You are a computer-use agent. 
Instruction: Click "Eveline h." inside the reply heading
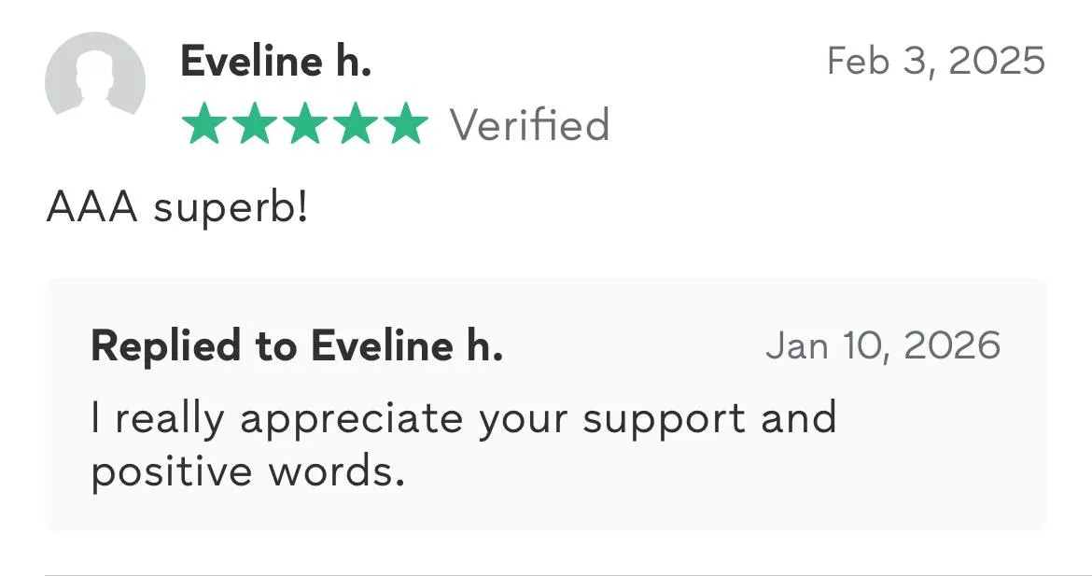(x=407, y=346)
